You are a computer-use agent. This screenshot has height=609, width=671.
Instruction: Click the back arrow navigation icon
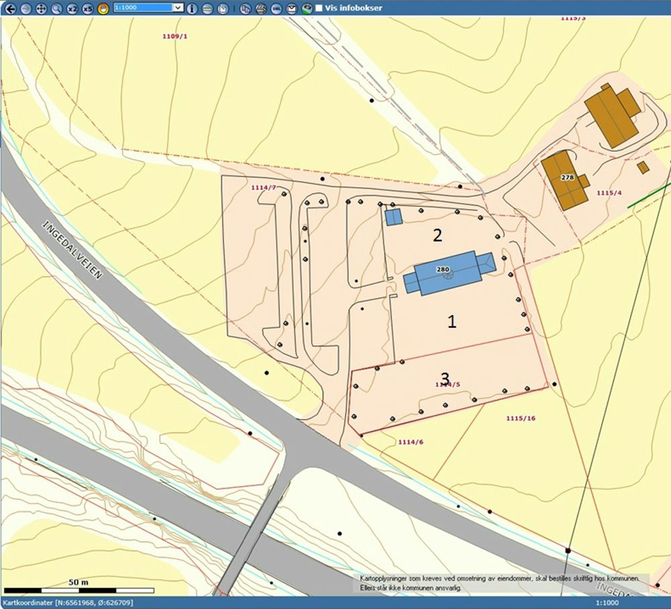(x=10, y=8)
